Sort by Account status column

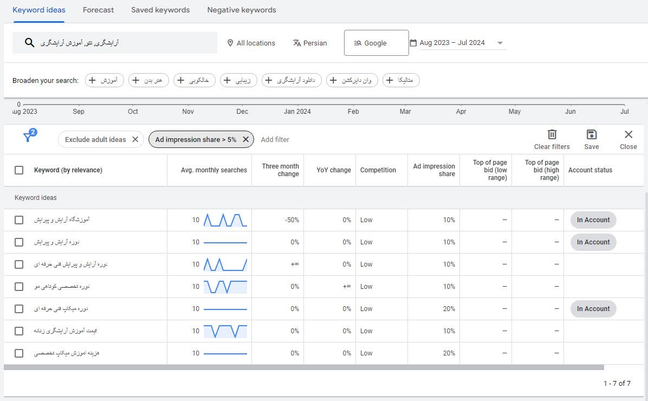(x=590, y=170)
